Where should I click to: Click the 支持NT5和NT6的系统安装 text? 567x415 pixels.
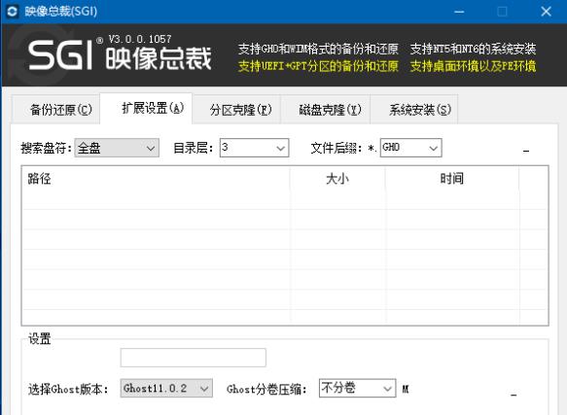[x=473, y=49]
